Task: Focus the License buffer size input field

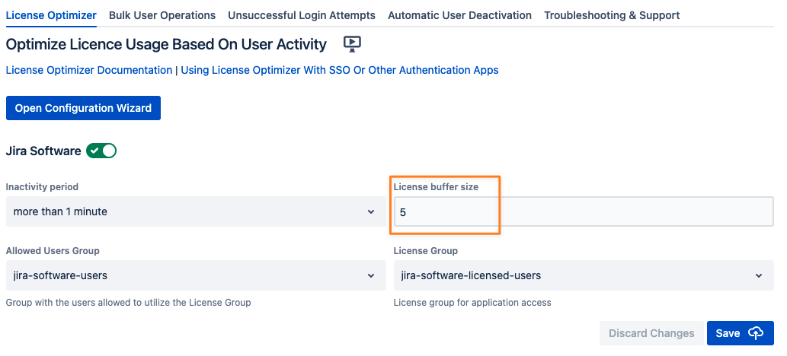Action: pos(583,212)
